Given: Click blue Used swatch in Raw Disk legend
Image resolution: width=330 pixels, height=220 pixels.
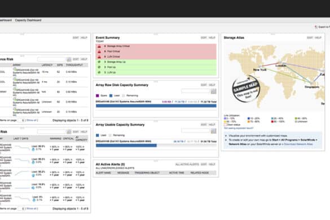Looking at the screenshot, I should tap(111, 95).
